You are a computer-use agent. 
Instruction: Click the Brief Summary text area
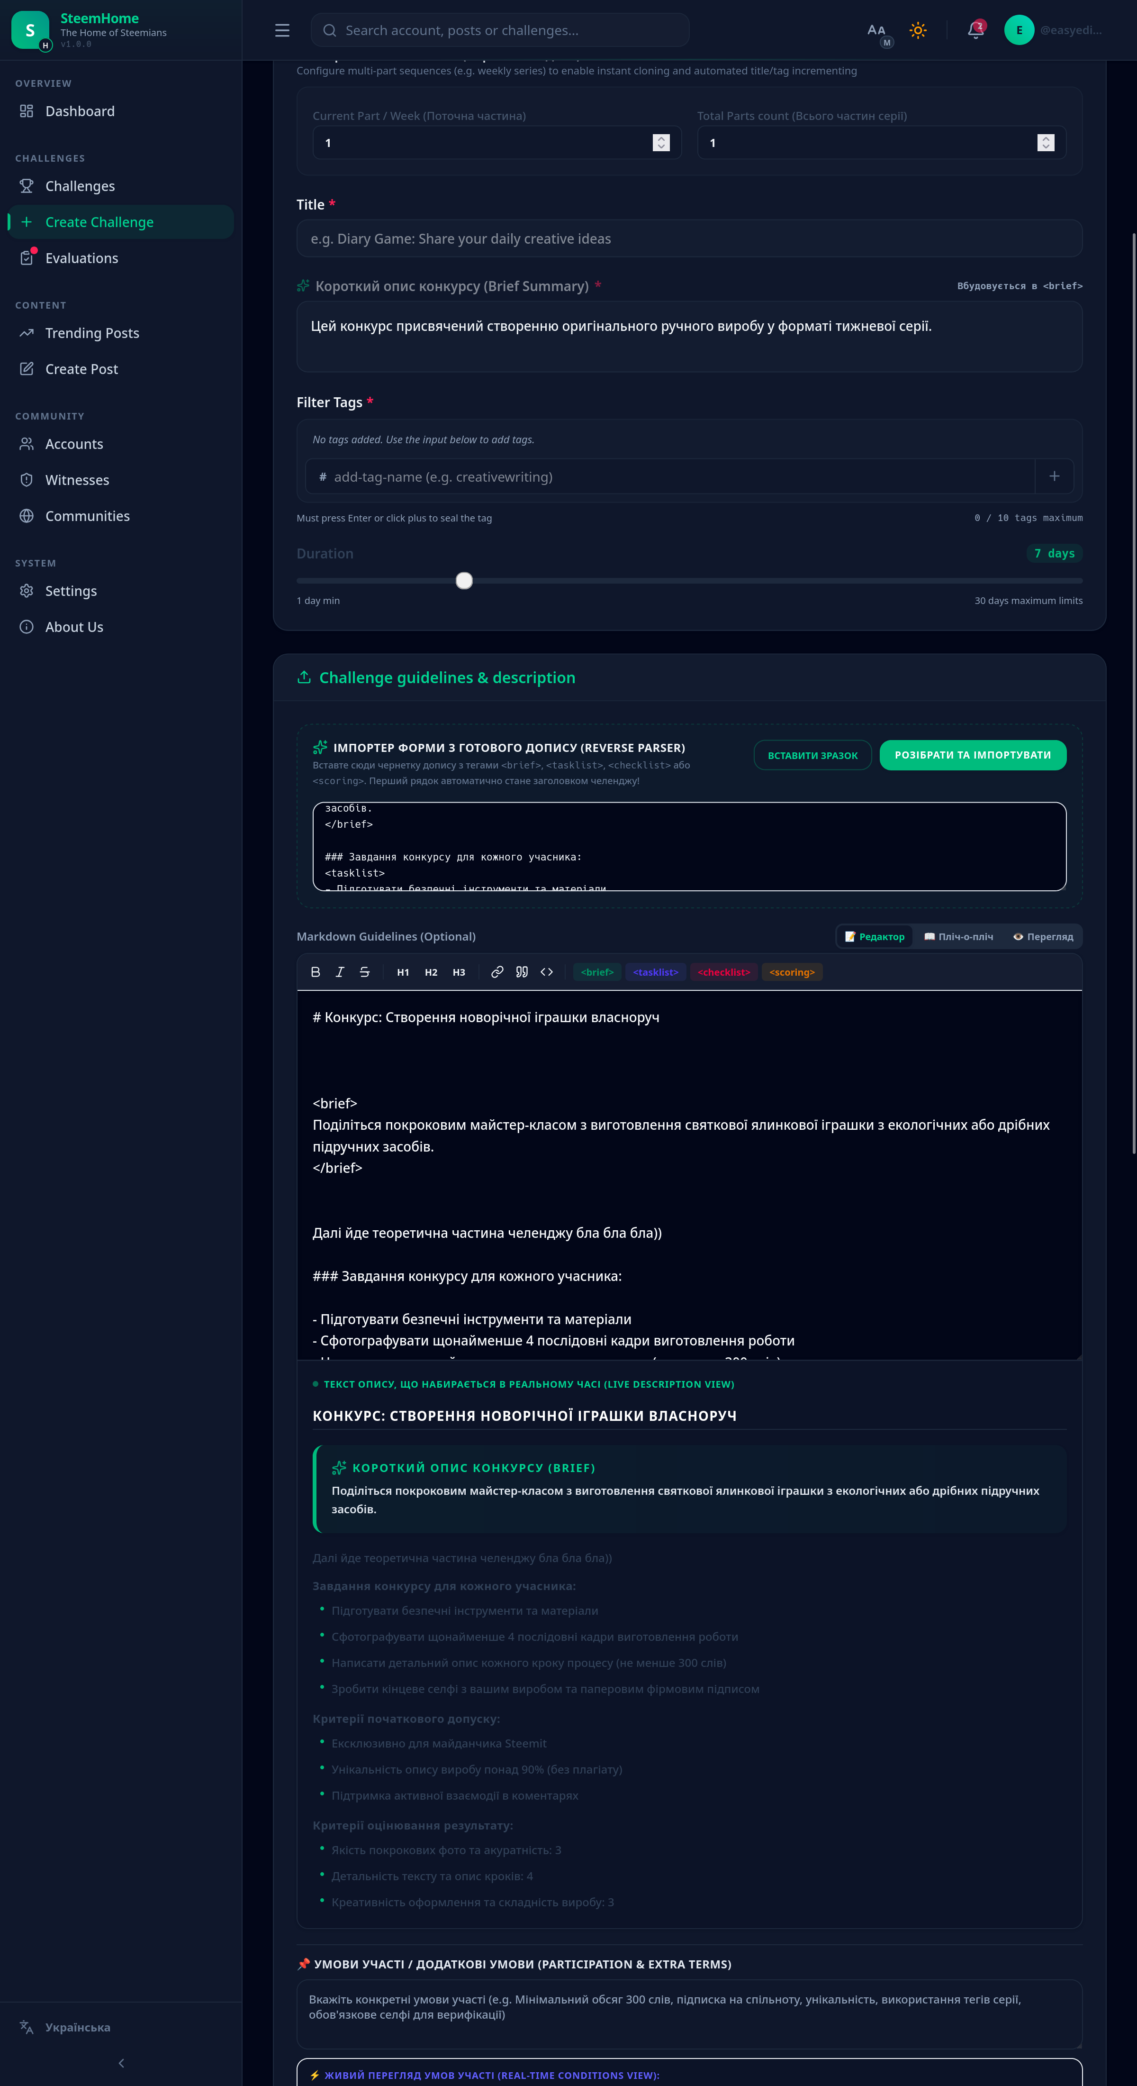tap(689, 337)
